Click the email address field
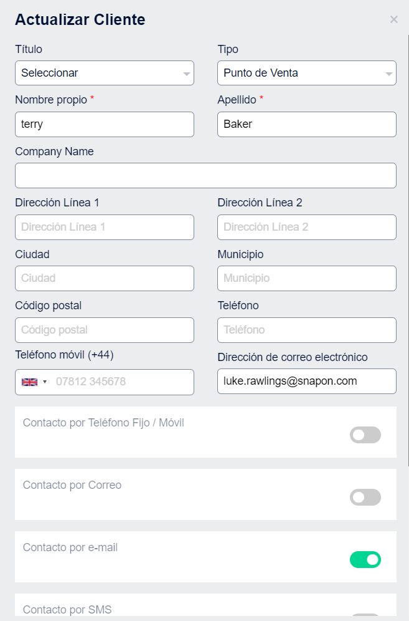 click(306, 381)
